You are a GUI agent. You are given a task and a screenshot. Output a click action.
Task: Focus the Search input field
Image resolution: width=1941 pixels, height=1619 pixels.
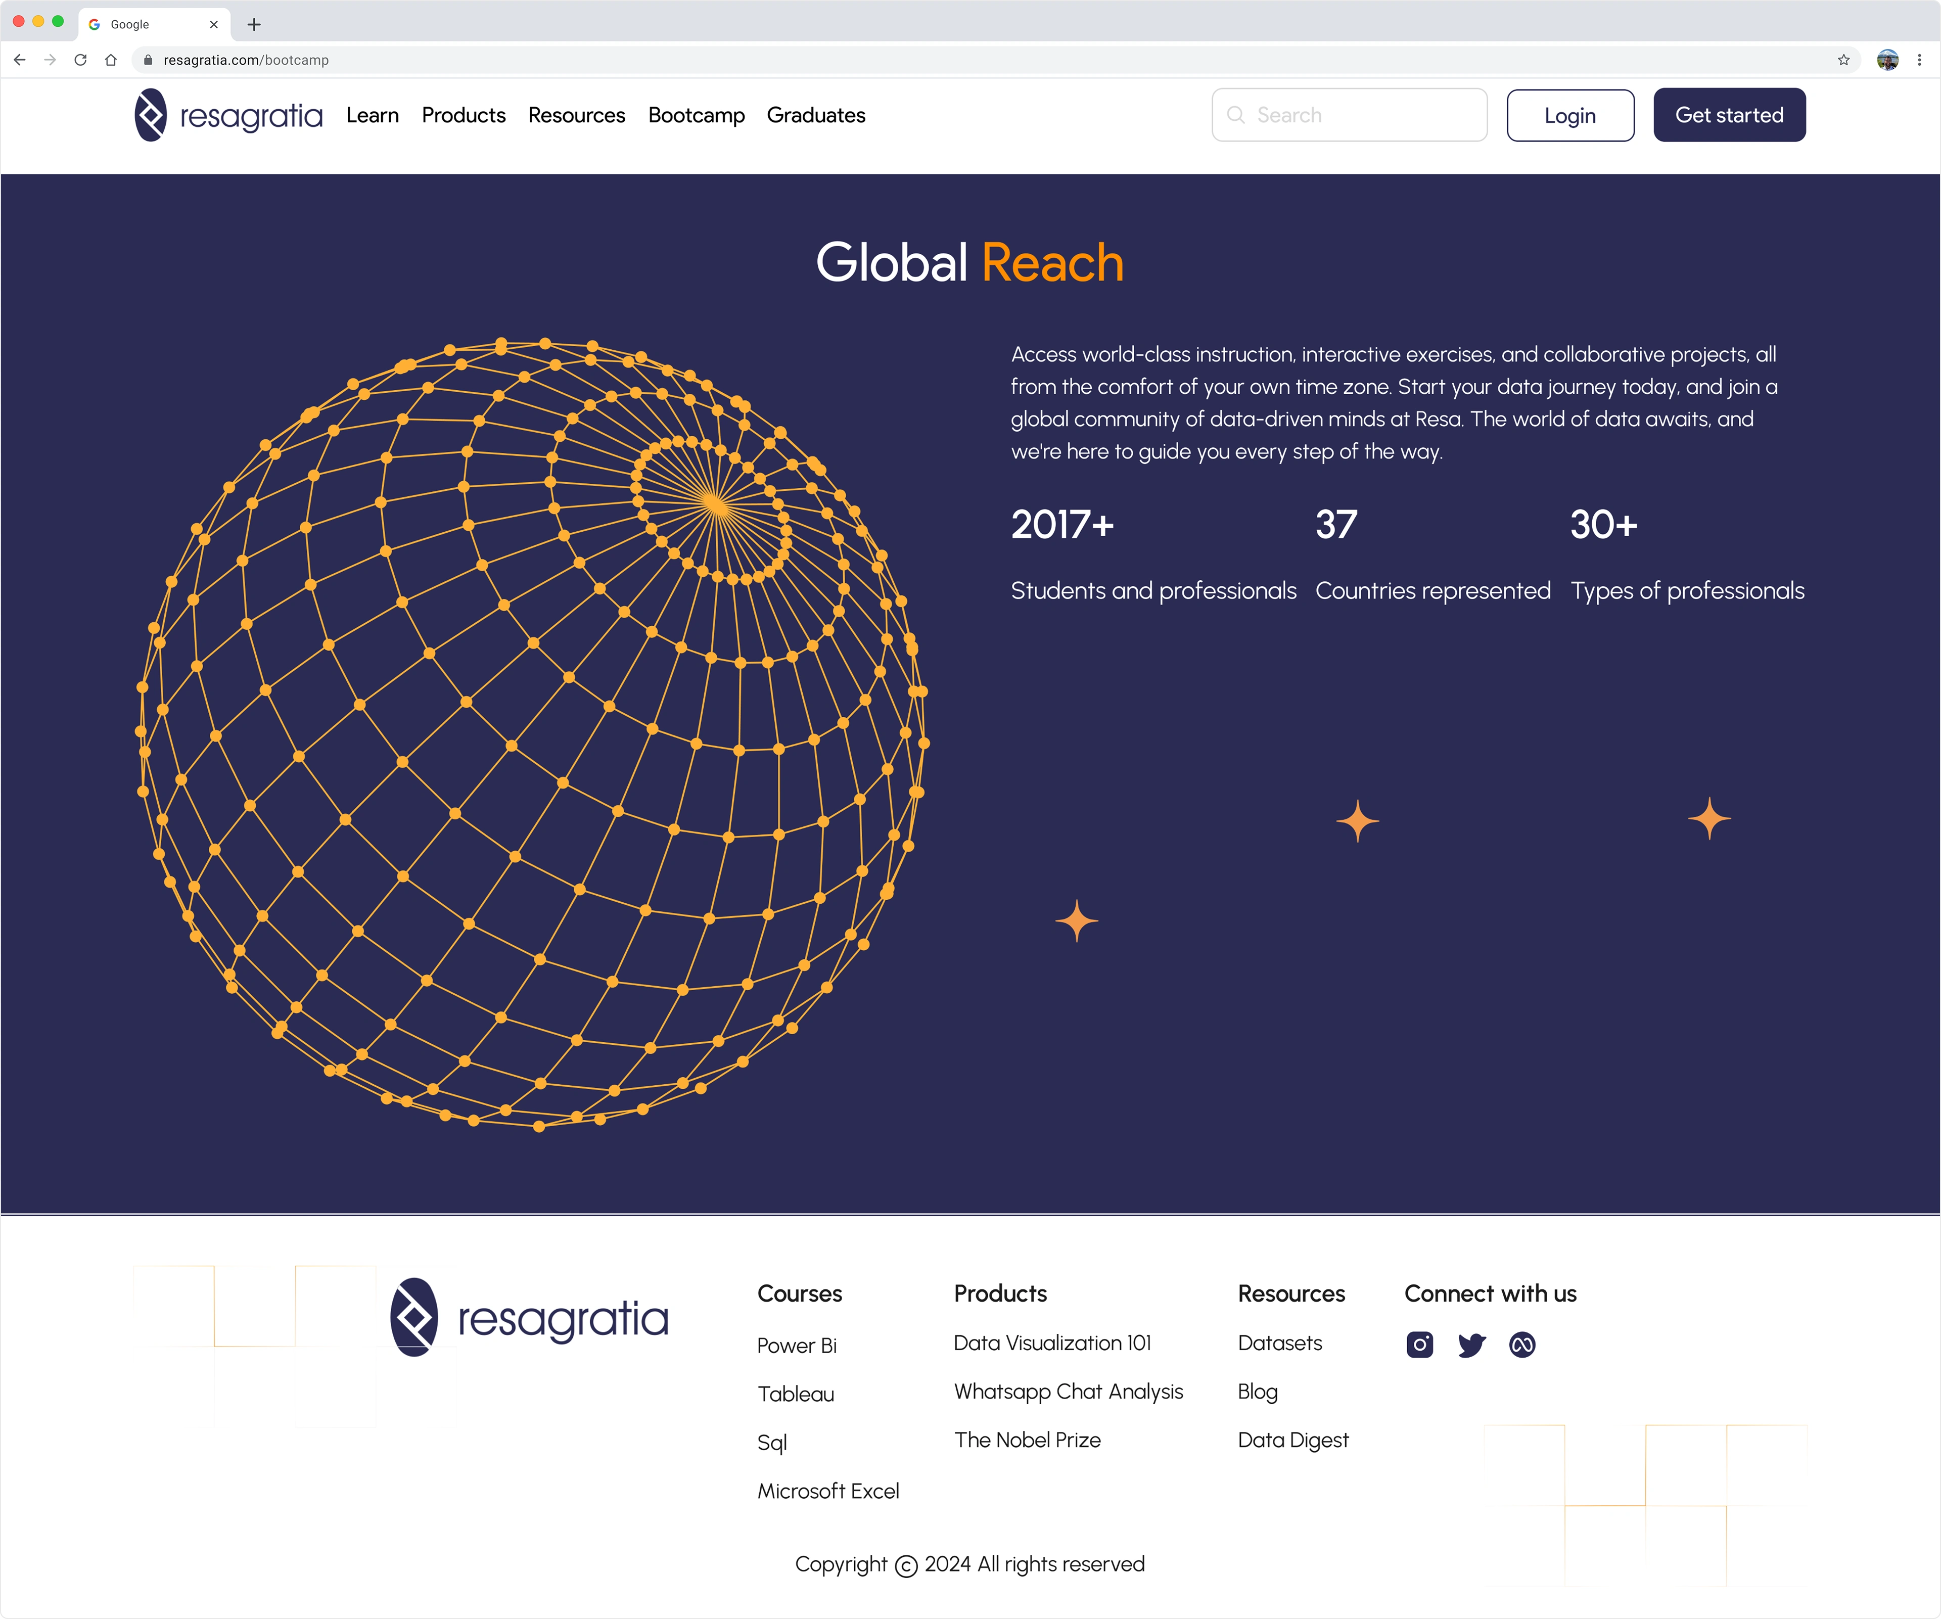click(1350, 115)
